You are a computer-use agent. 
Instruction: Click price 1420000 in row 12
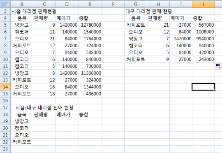tap(67, 73)
